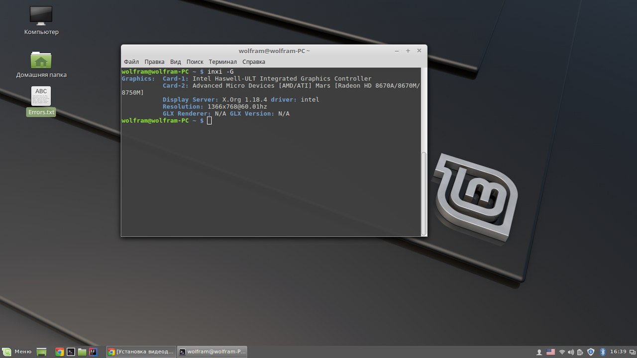Image resolution: width=637 pixels, height=358 pixels.
Task: Click 'Intel Haswell-ULT Integrated Graphics Controller' text
Action: click(x=282, y=79)
